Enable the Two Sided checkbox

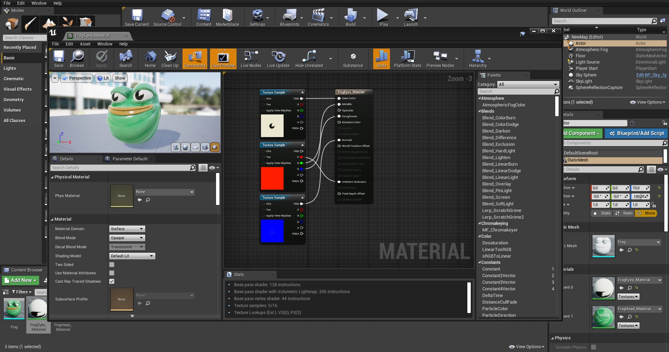coord(112,265)
